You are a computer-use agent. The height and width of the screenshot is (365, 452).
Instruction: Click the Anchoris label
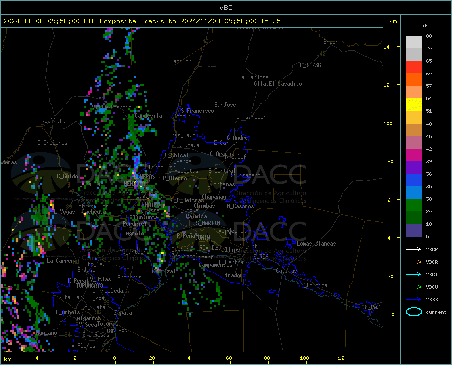tap(129, 278)
